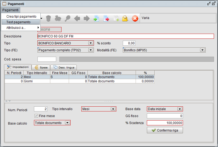This screenshot has height=147, width=218.
Task: Click the Descrizione input field
Action: point(126,36)
